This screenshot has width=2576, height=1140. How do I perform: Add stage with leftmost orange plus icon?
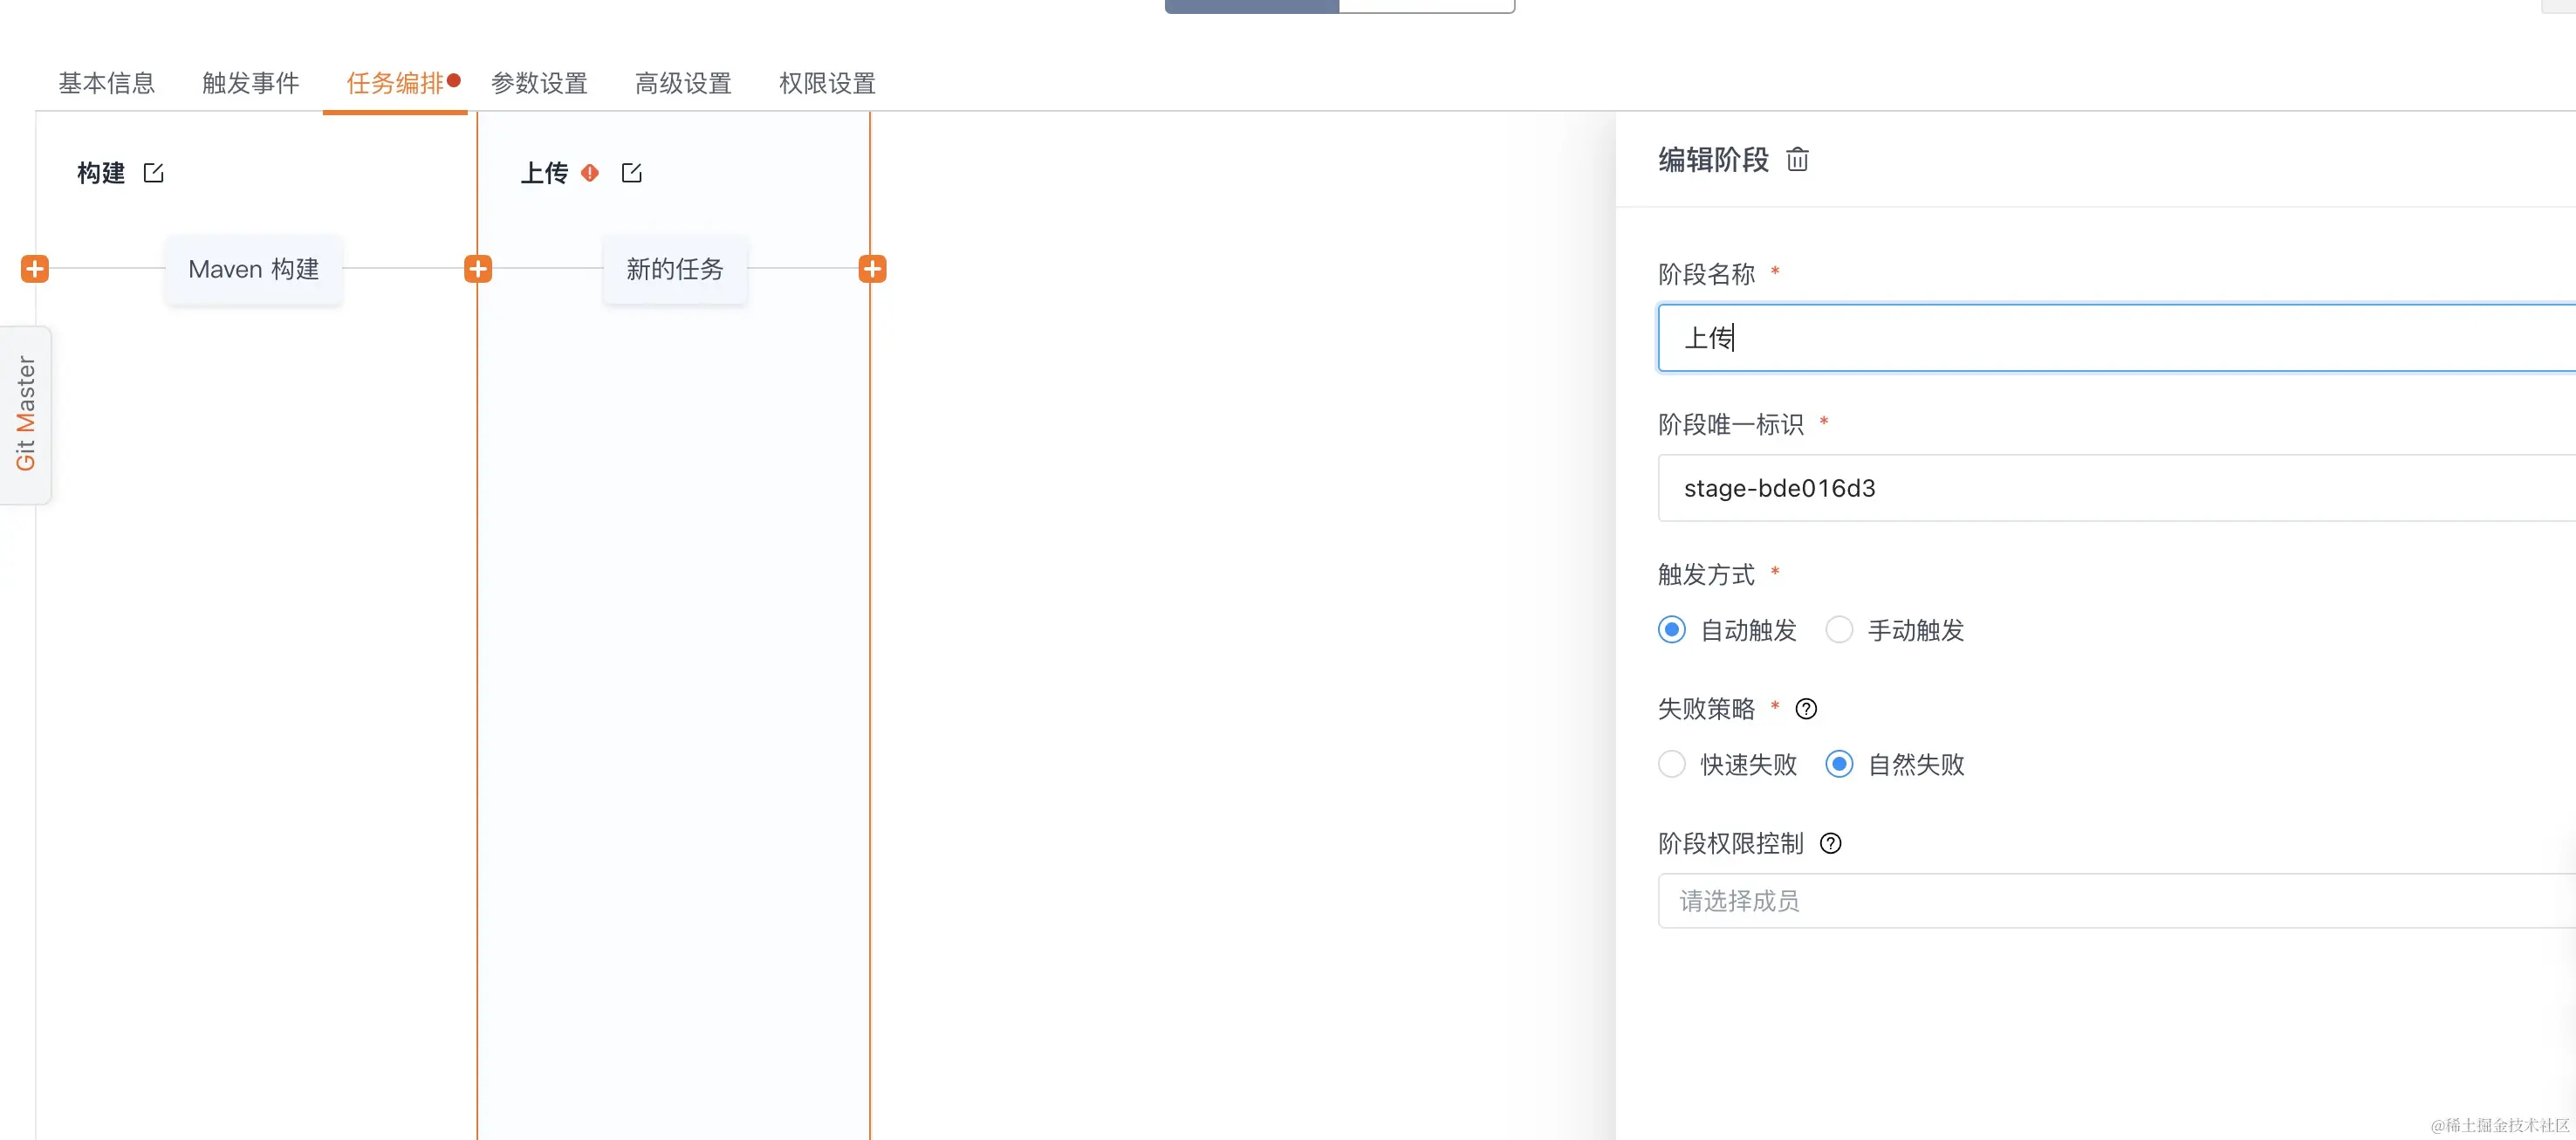click(x=35, y=269)
